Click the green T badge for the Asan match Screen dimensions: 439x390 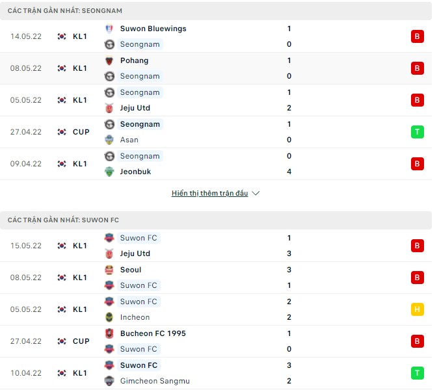417,132
